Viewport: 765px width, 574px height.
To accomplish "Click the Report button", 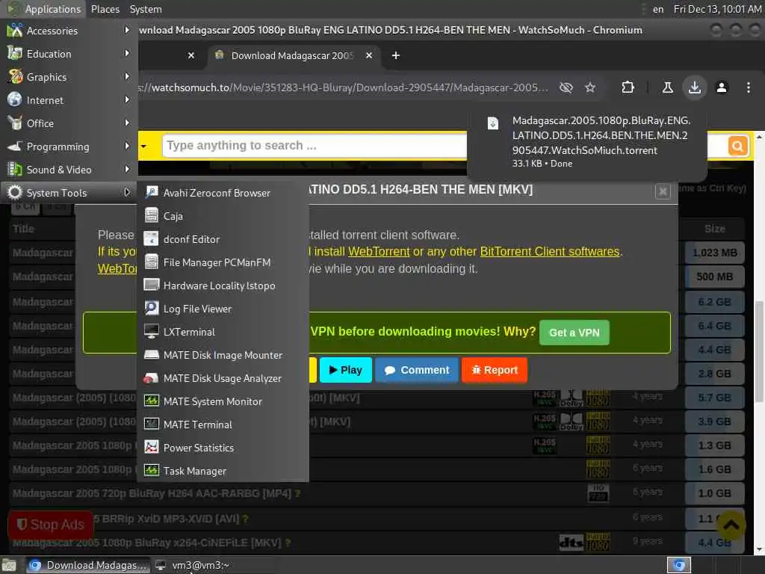I will pos(495,370).
